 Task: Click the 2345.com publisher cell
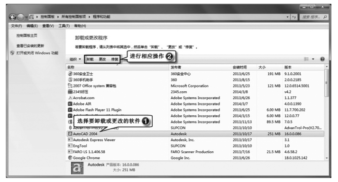click(179, 92)
